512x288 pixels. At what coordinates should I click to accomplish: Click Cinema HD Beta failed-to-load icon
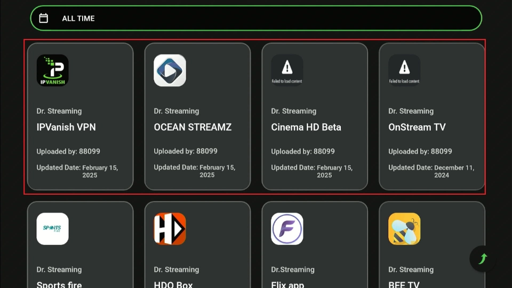click(287, 70)
